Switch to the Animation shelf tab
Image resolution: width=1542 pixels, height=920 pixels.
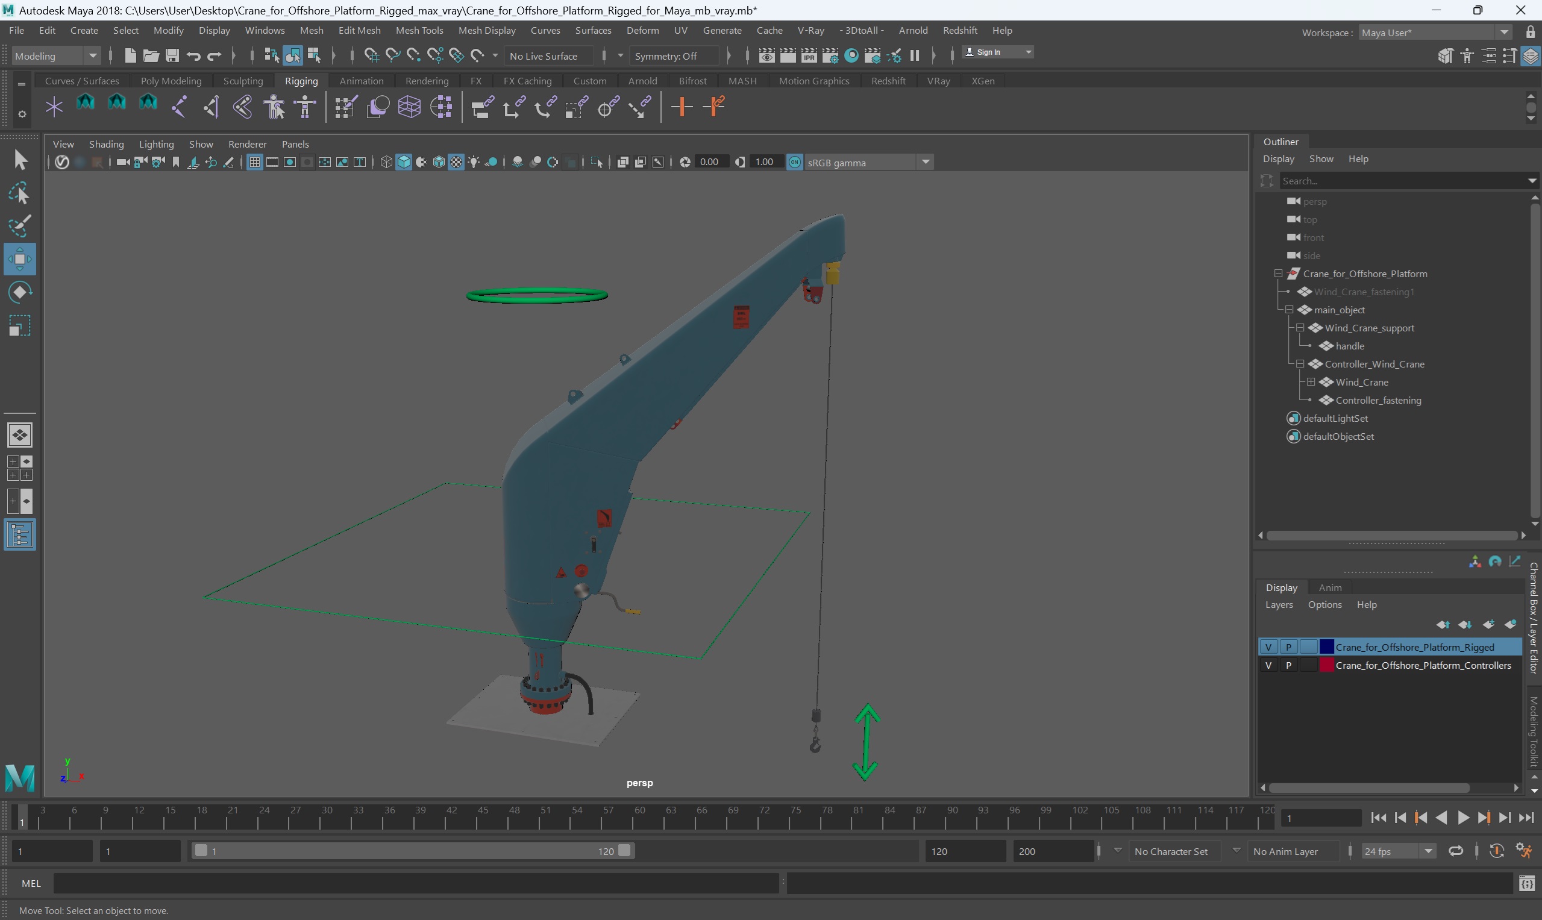(362, 81)
